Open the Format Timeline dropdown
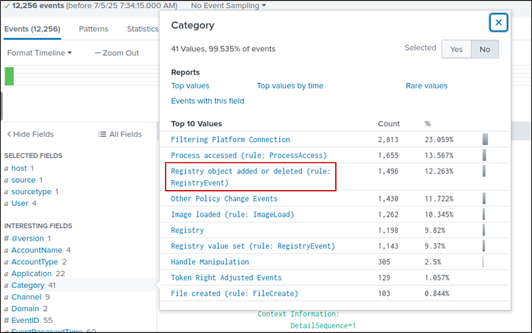This screenshot has height=333, width=532. click(x=39, y=53)
